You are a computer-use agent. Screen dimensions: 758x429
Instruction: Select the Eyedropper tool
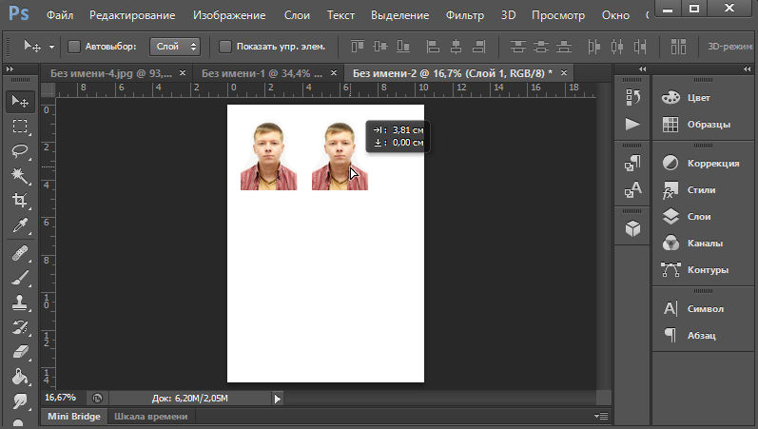click(19, 225)
